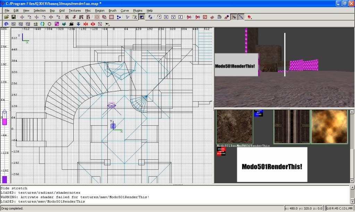The image size is (355, 212).
Task: Select the Modo501RenderThis texture in browser
Action: (x=272, y=165)
